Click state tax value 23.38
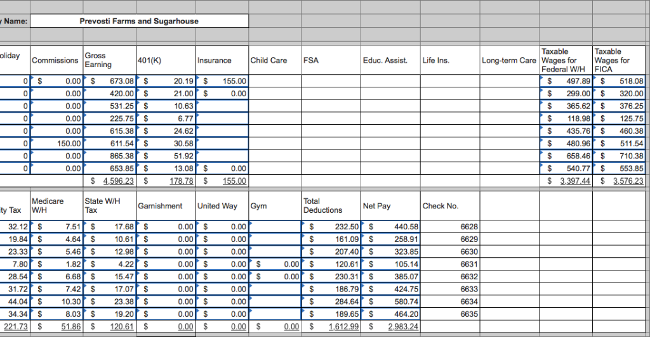Screen dimensions: 650x337 (x=109, y=302)
